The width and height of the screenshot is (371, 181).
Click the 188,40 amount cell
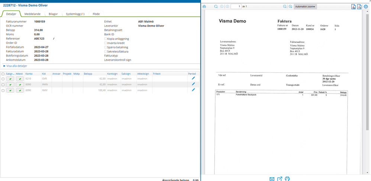(x=102, y=90)
